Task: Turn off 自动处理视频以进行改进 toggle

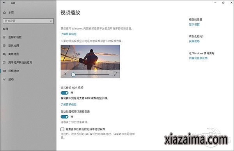Action: pos(64,117)
